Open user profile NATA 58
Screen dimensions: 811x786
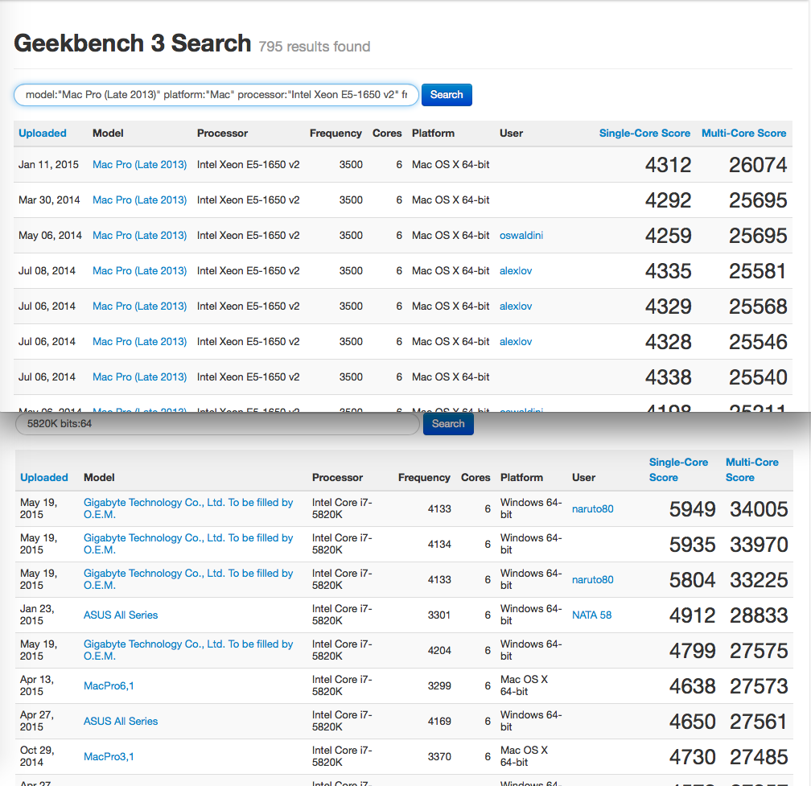coord(591,615)
